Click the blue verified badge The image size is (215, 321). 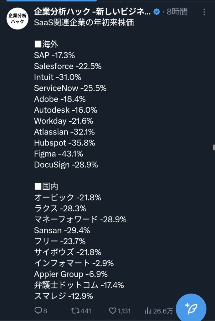click(x=157, y=12)
